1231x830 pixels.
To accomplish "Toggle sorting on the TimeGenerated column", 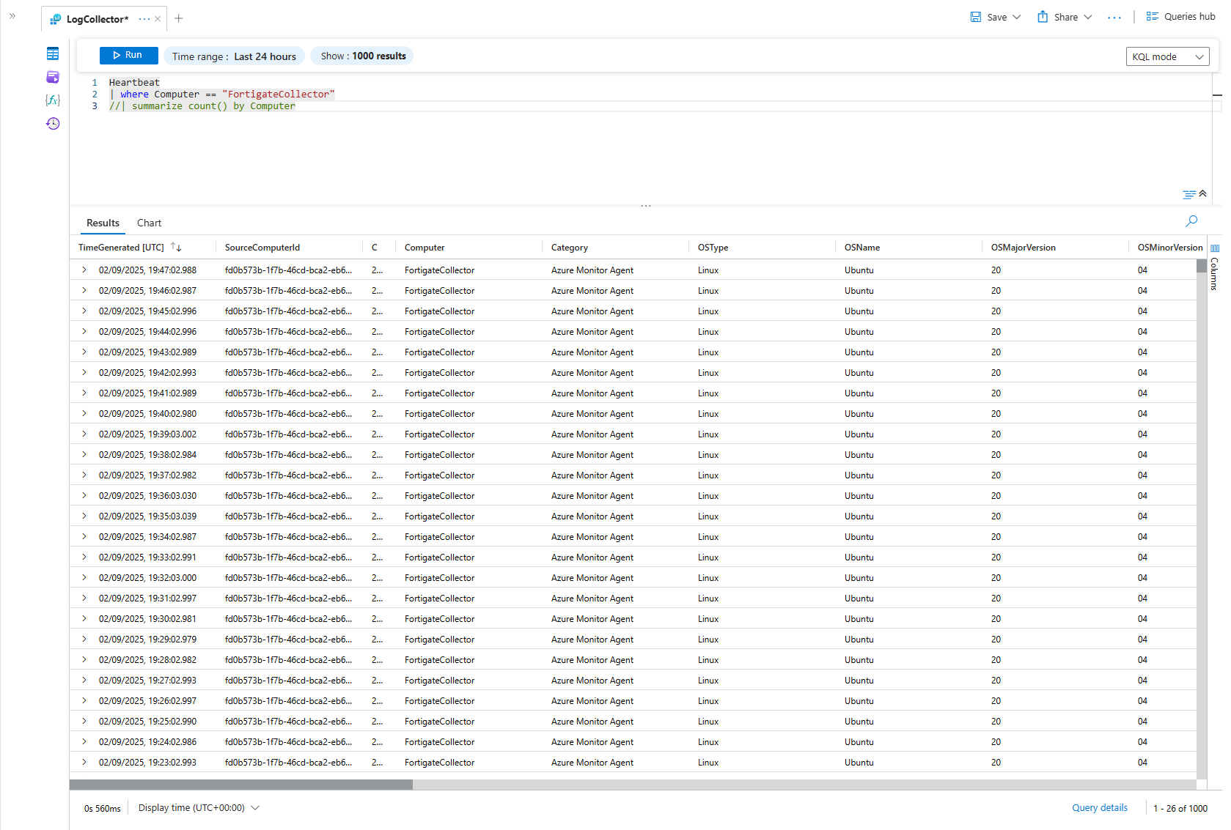I will [x=176, y=247].
